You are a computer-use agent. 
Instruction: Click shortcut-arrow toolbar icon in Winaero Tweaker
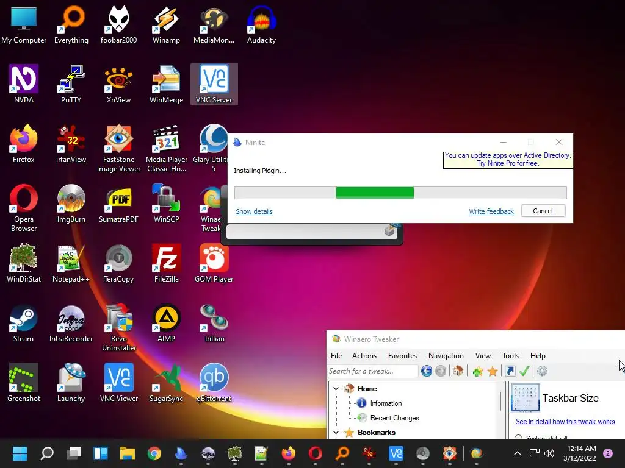(x=510, y=371)
